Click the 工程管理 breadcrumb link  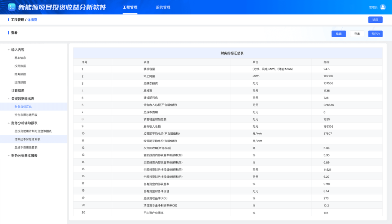(18, 20)
